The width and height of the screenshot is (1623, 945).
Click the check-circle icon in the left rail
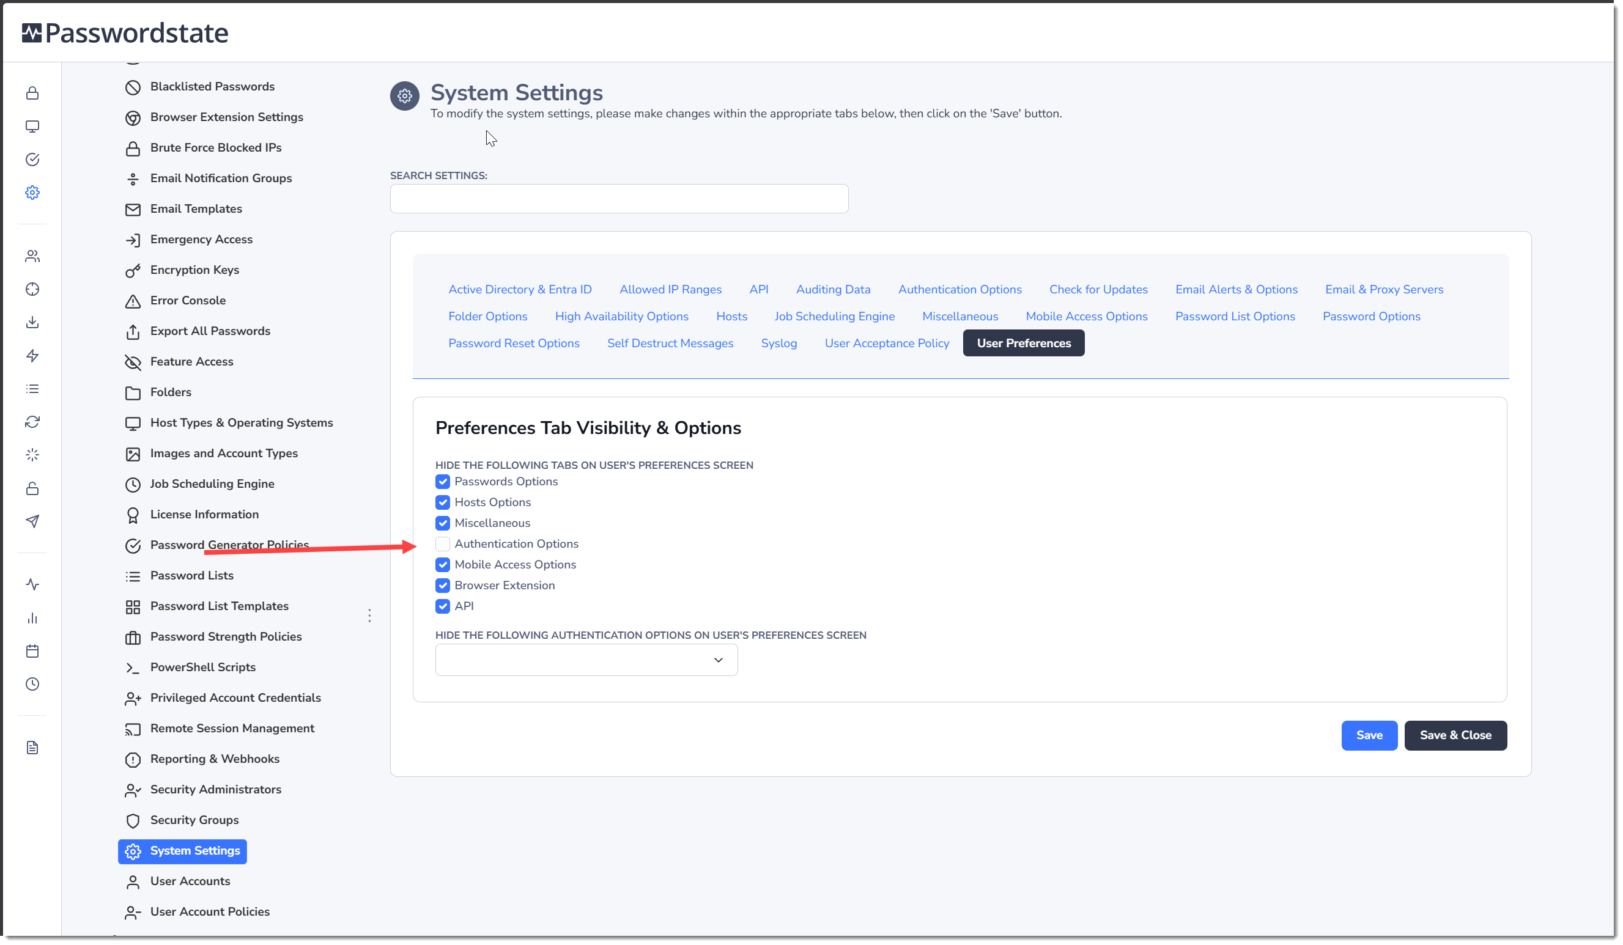coord(32,160)
